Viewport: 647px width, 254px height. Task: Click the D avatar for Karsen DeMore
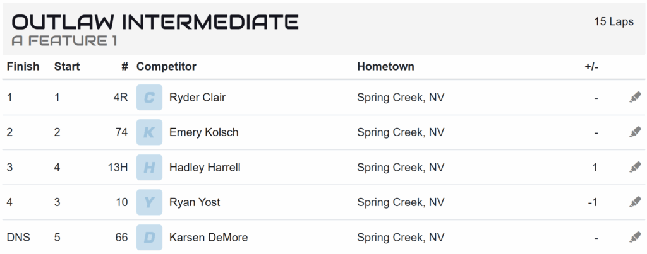coord(149,237)
